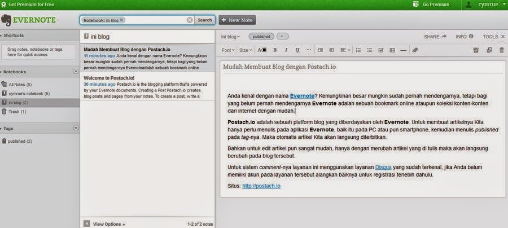Remove the 'Notebook: ini blog' search filter

tap(121, 20)
